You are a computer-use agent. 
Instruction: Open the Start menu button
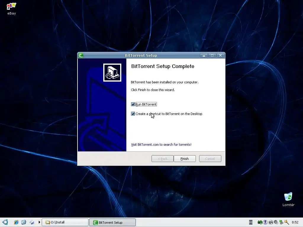coord(5,222)
